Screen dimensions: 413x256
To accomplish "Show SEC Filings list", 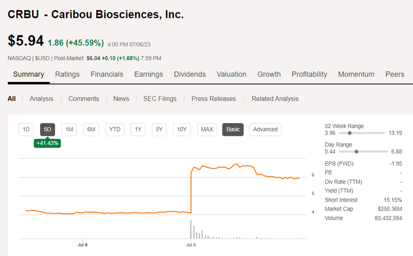I will click(160, 99).
